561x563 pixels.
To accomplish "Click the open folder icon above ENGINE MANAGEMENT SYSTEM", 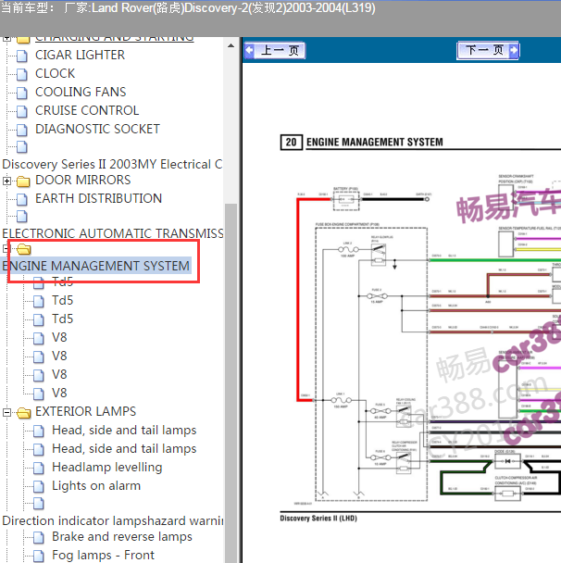I will coord(24,249).
